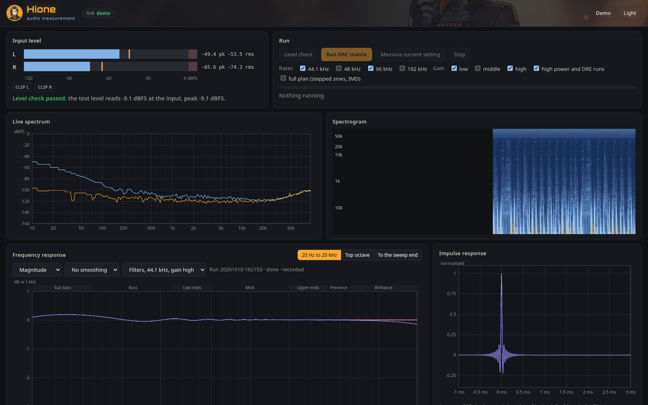Reset the CLIP L indicator
Viewport: 648px width, 405px height.
22,87
